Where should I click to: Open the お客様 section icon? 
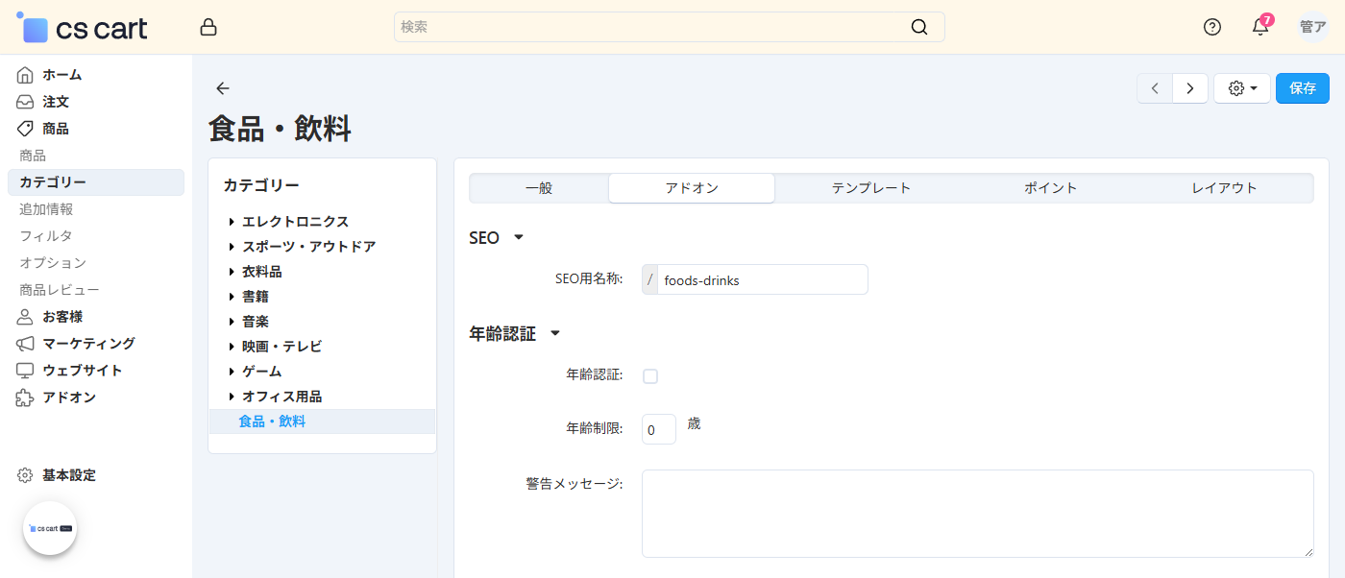[x=25, y=316]
